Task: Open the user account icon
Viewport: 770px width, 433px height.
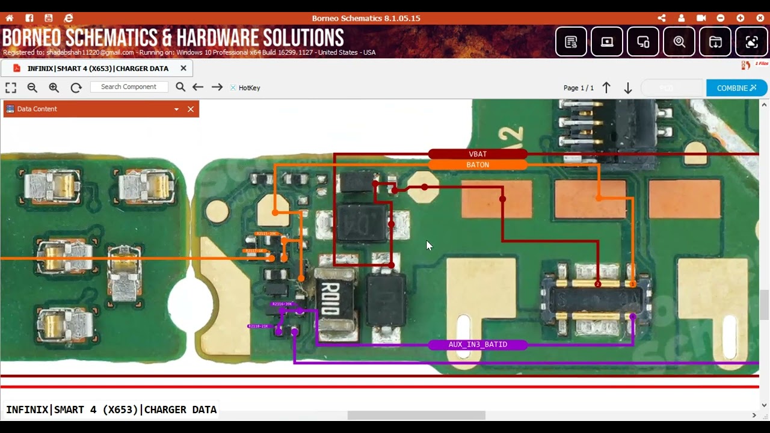Action: point(682,18)
